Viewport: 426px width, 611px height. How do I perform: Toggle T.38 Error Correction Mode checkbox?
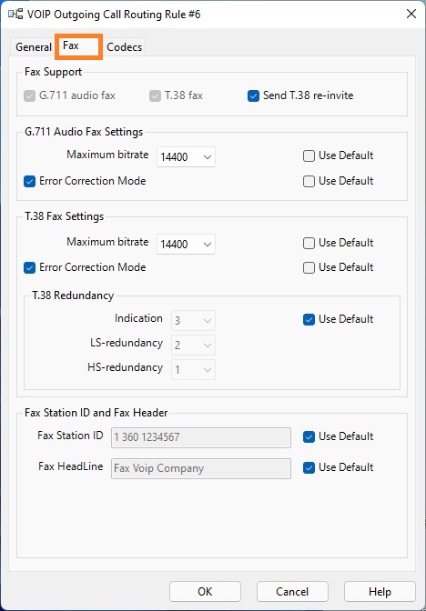30,267
